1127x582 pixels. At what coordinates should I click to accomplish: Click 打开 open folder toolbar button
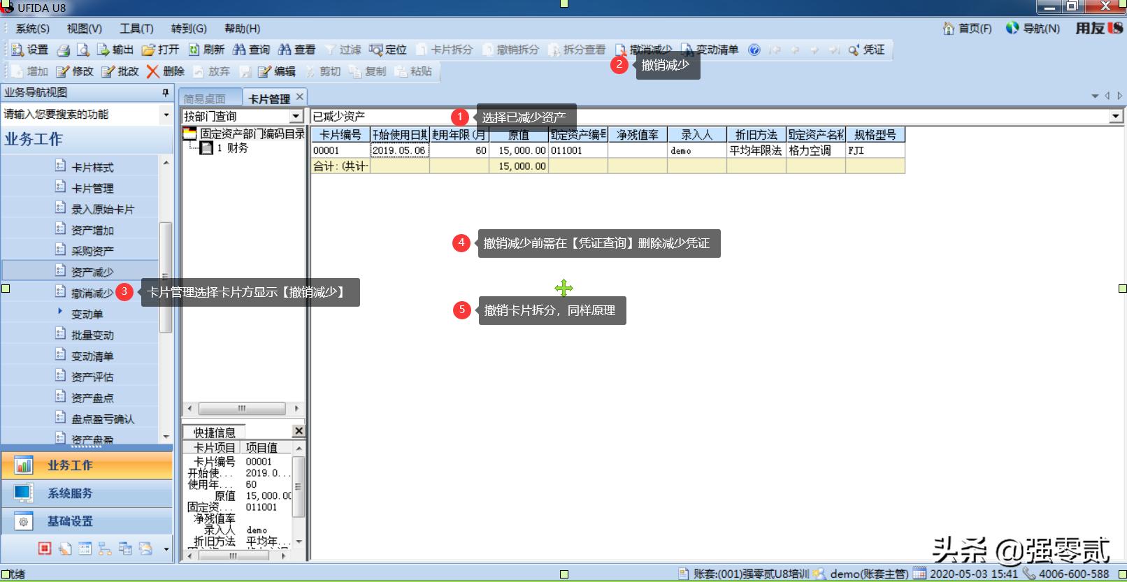pos(160,50)
